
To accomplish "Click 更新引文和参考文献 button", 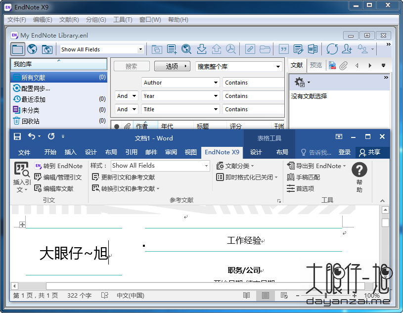I will 123,178.
